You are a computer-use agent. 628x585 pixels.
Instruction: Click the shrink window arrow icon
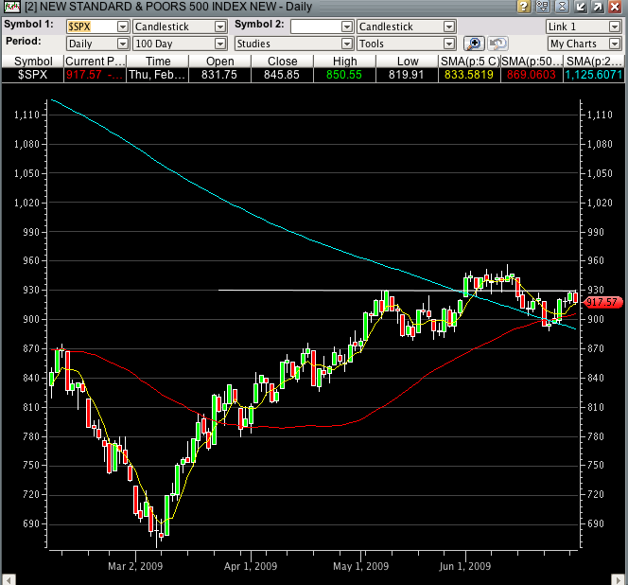coord(584,8)
